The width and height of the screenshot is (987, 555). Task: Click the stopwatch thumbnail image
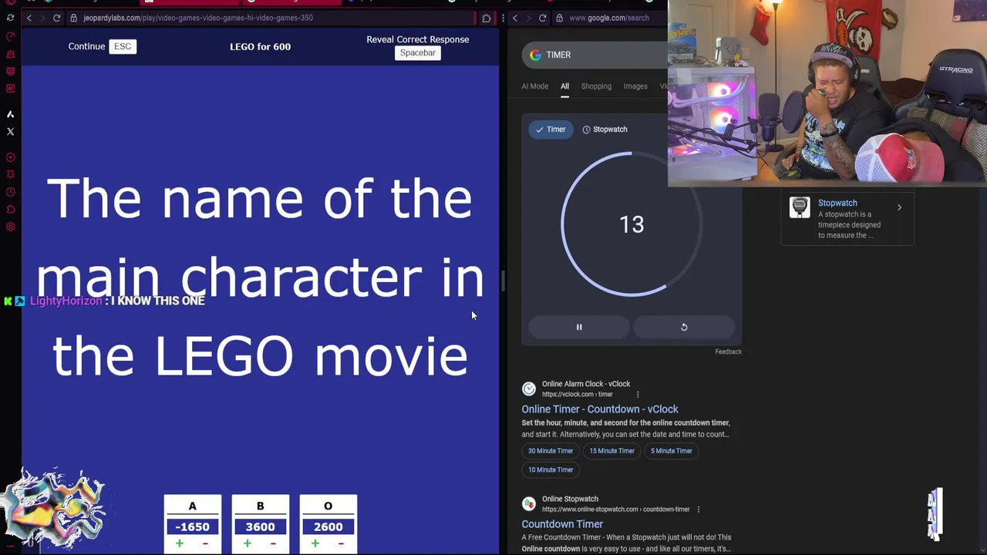[800, 207]
